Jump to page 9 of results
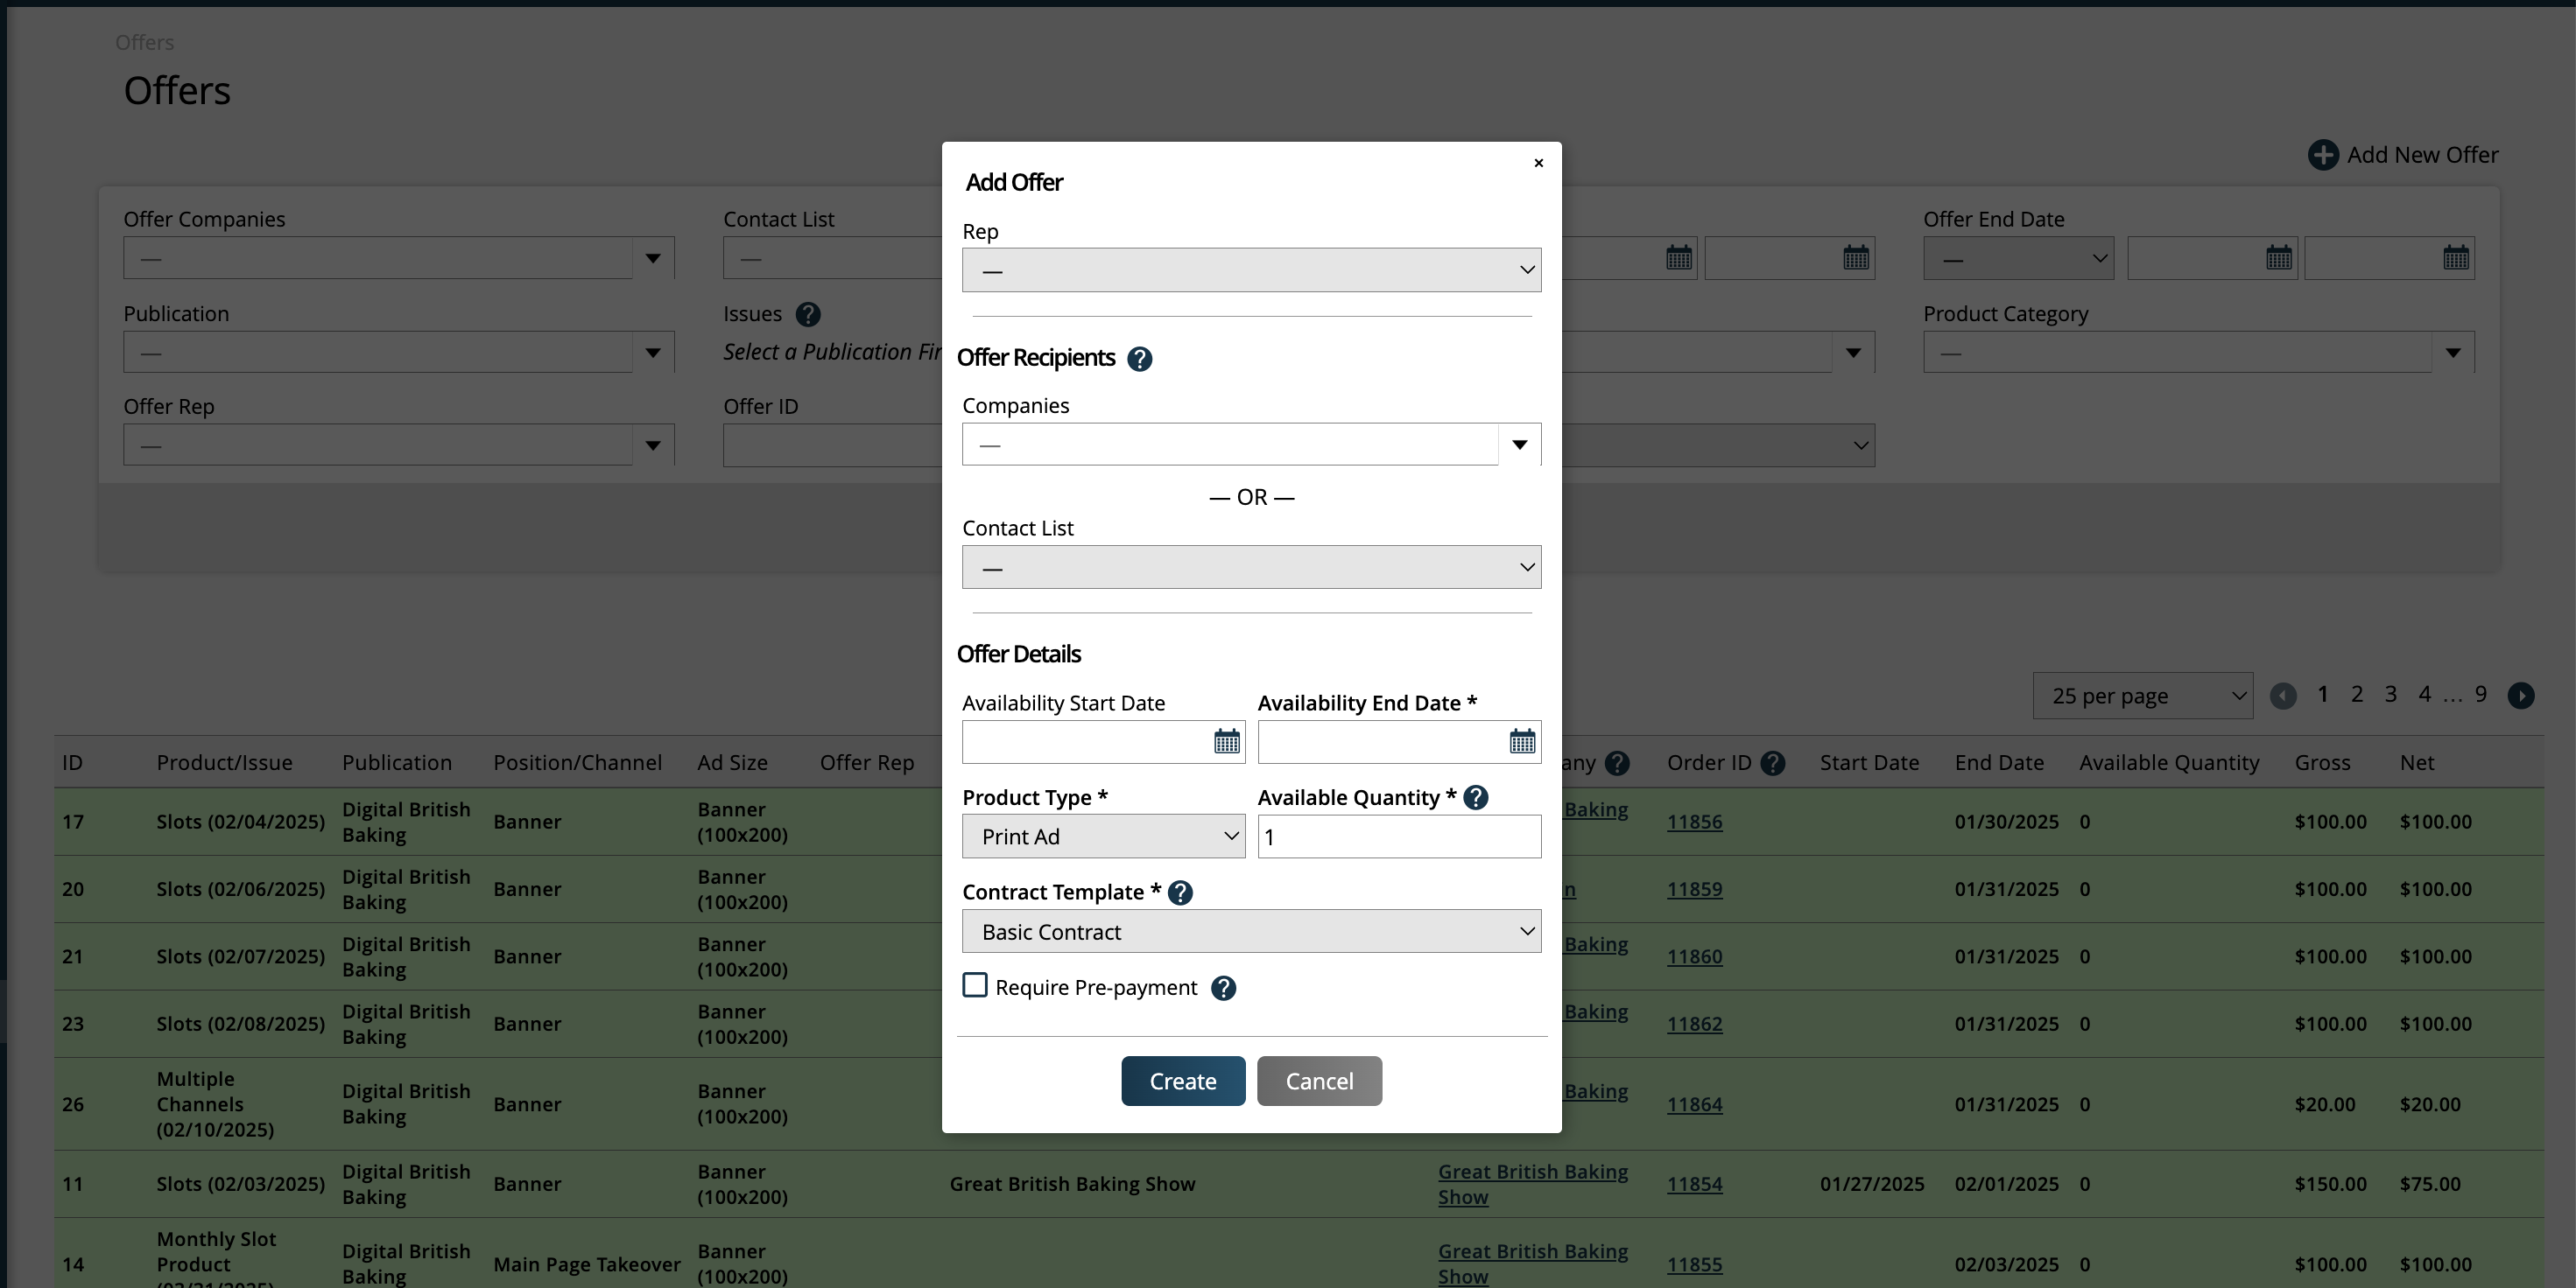This screenshot has height=1288, width=2576. click(x=2480, y=695)
